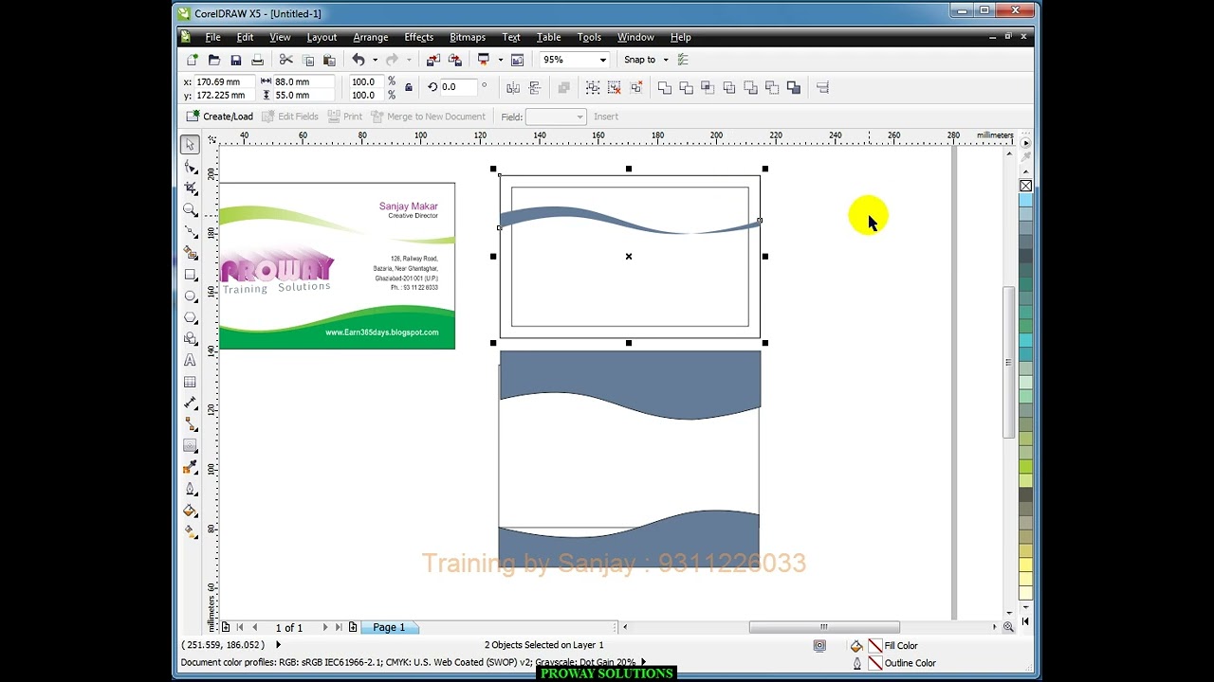Viewport: 1214px width, 682px height.
Task: Click the Insert button
Action: (x=605, y=117)
